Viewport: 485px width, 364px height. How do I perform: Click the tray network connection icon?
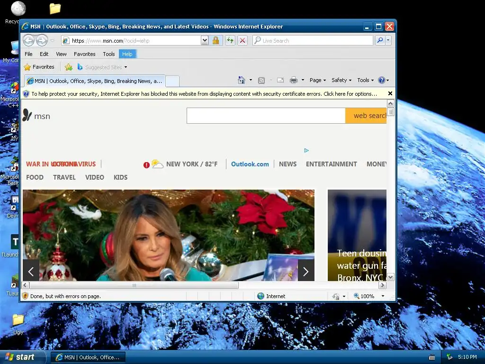pos(450,357)
